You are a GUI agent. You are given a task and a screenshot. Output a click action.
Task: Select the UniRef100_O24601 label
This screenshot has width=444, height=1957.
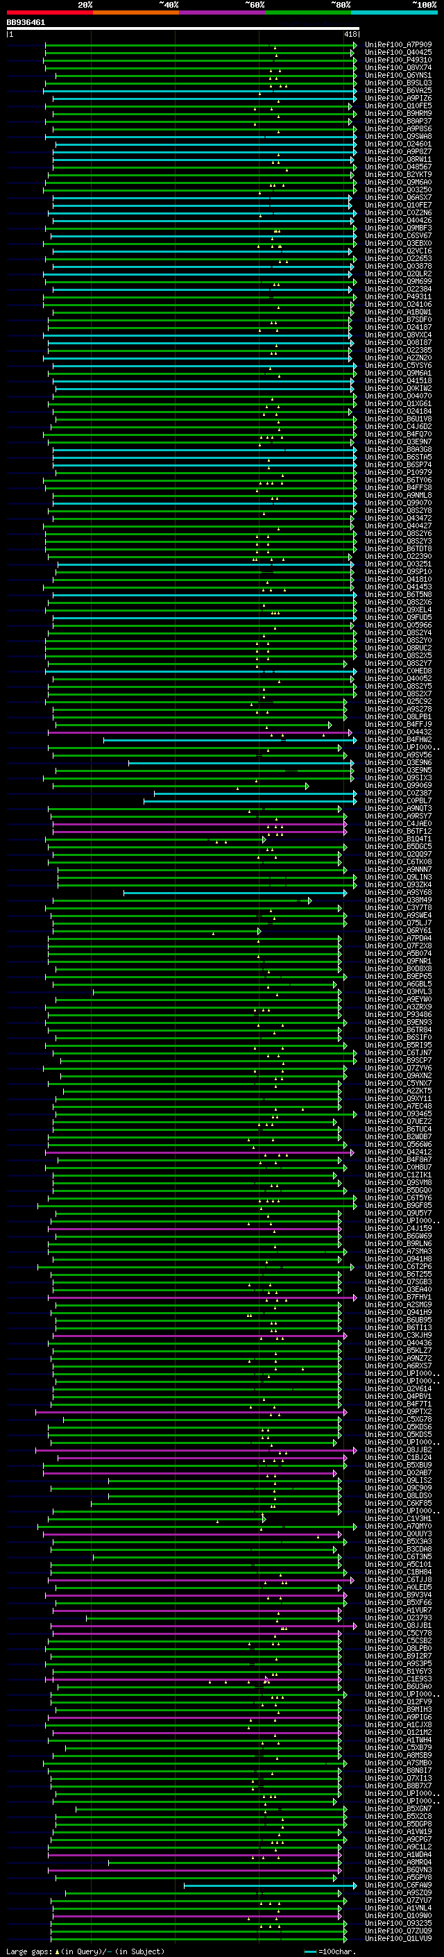398,144
